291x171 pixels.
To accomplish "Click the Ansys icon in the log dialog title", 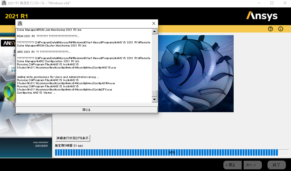I will (x=20, y=23).
